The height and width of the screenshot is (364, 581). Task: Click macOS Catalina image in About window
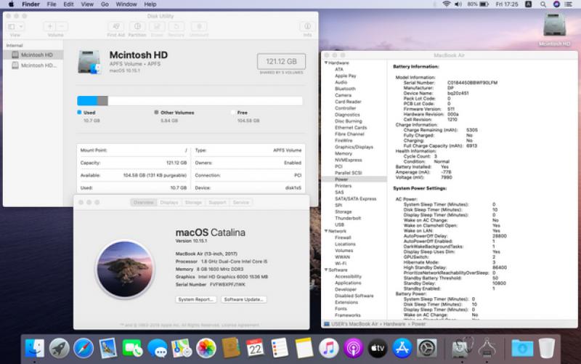(x=124, y=269)
